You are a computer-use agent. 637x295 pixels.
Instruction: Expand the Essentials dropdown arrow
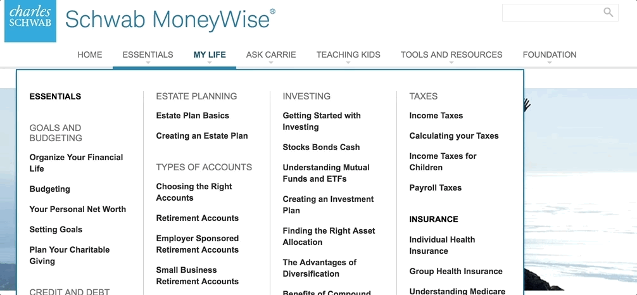click(x=148, y=63)
